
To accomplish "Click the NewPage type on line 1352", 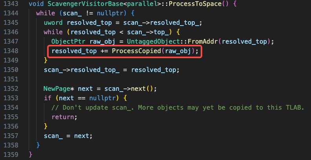I will [x=57, y=89].
